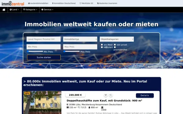Click the 249.000 € price tag
Screen dimensions: 183x114
click(x=75, y=95)
